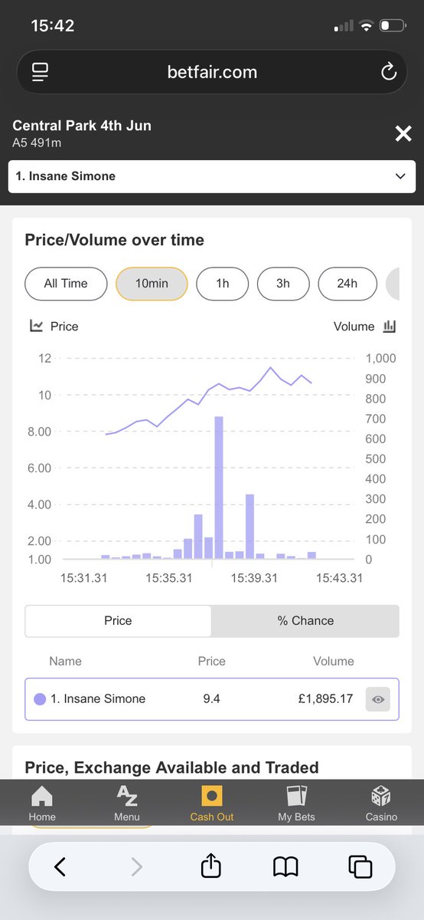This screenshot has height=920, width=424.
Task: Open the page reader format icon
Action: [x=40, y=72]
